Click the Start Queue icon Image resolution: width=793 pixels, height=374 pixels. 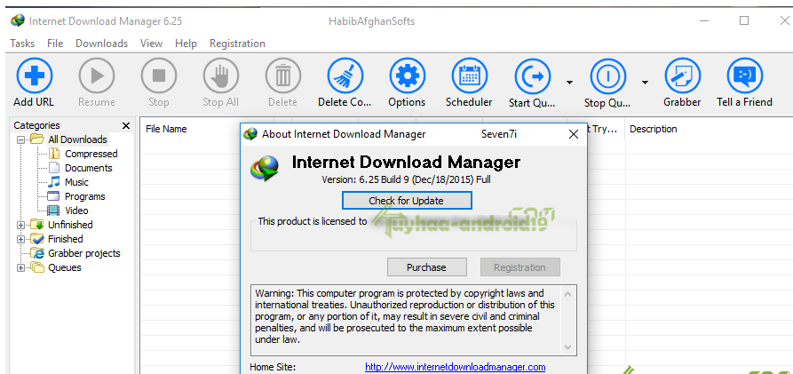click(533, 76)
